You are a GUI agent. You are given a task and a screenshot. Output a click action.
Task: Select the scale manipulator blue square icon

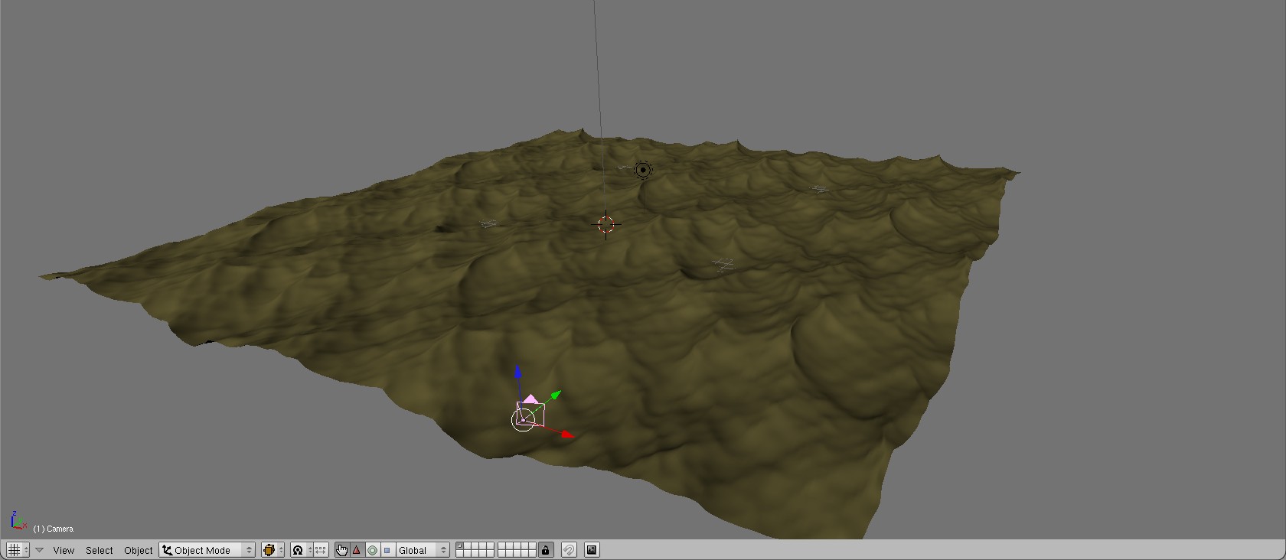387,550
